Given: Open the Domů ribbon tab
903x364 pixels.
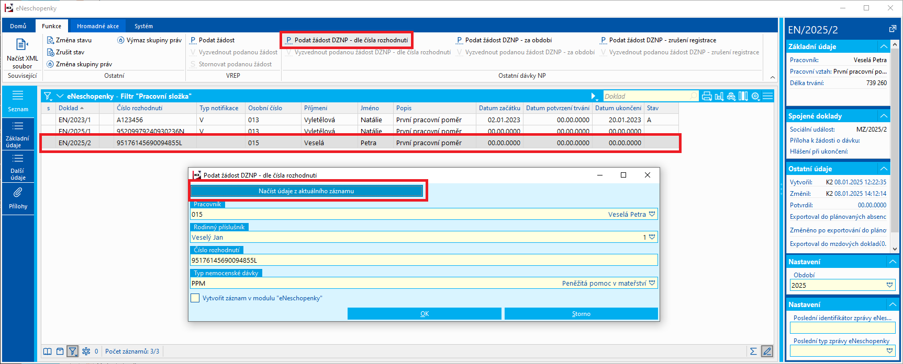Looking at the screenshot, I should click(18, 26).
